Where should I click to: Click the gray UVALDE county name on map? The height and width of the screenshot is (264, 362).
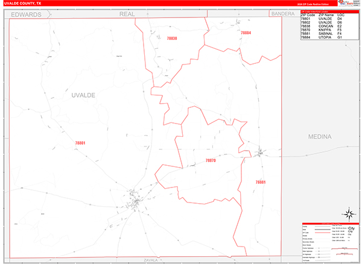83,95
